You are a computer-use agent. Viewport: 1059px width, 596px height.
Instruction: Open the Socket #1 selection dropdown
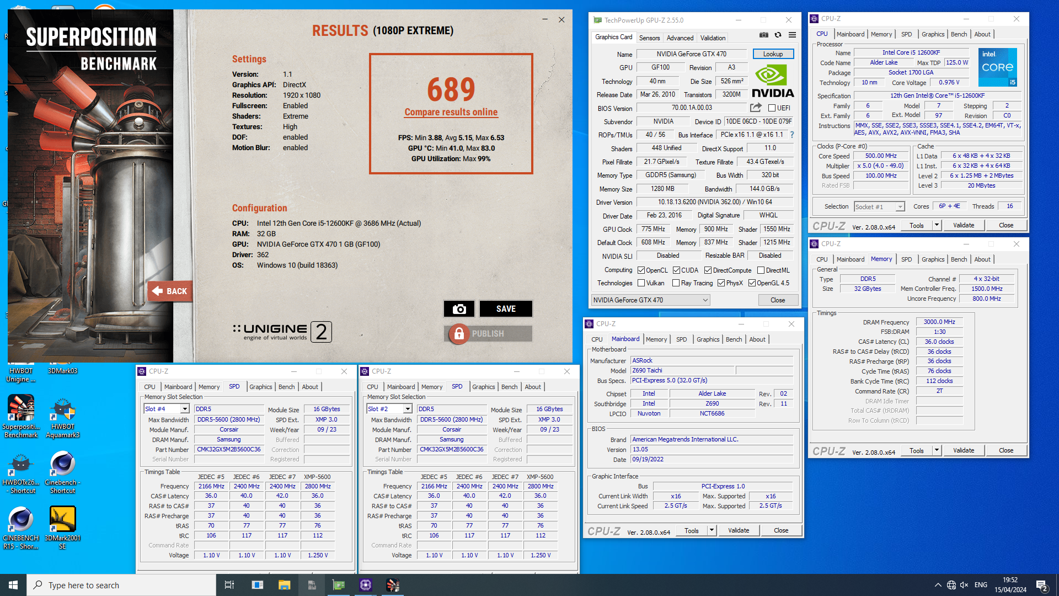coord(900,207)
